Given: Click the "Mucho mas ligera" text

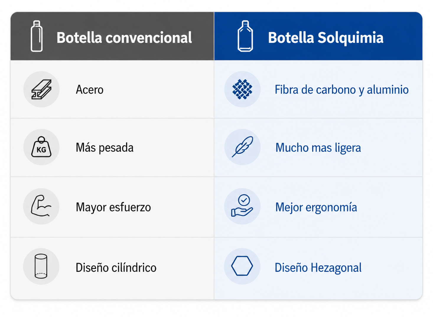Looking at the screenshot, I should [318, 148].
